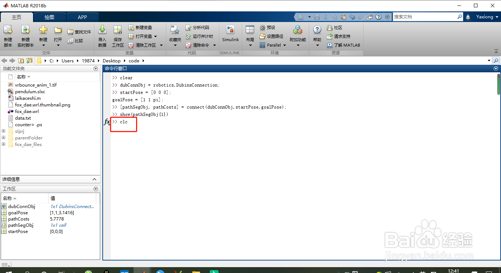The height and width of the screenshot is (273, 501).
Task: Expand the Layout (布局) dropdown
Action: click(x=250, y=45)
